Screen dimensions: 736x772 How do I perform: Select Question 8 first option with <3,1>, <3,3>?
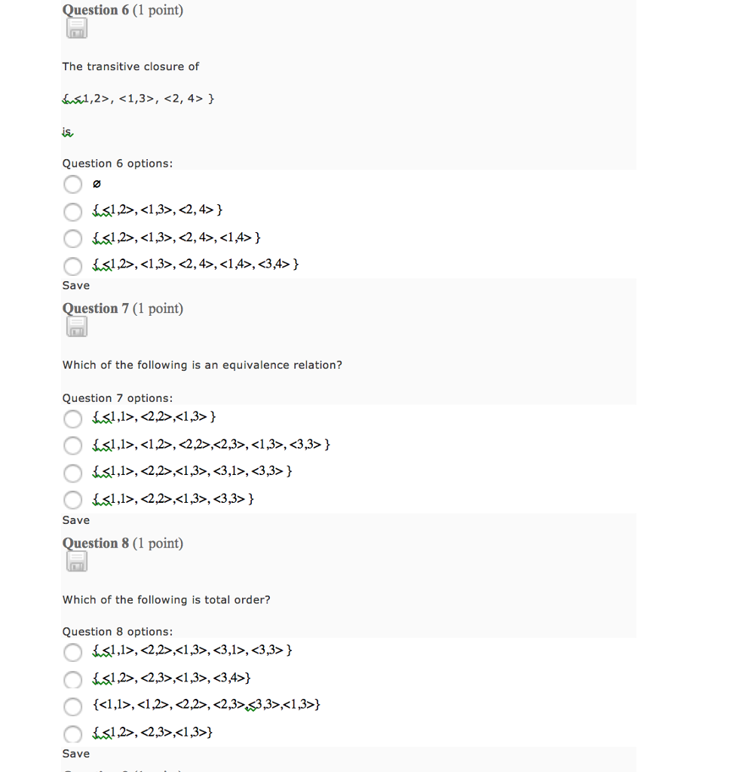click(73, 652)
